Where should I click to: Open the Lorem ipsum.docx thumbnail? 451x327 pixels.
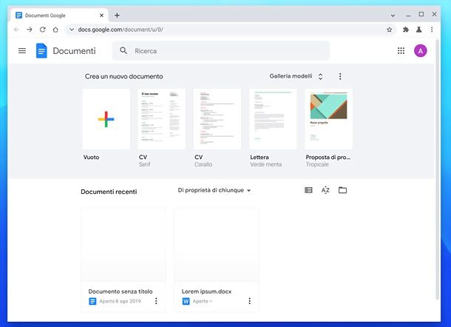point(217,245)
